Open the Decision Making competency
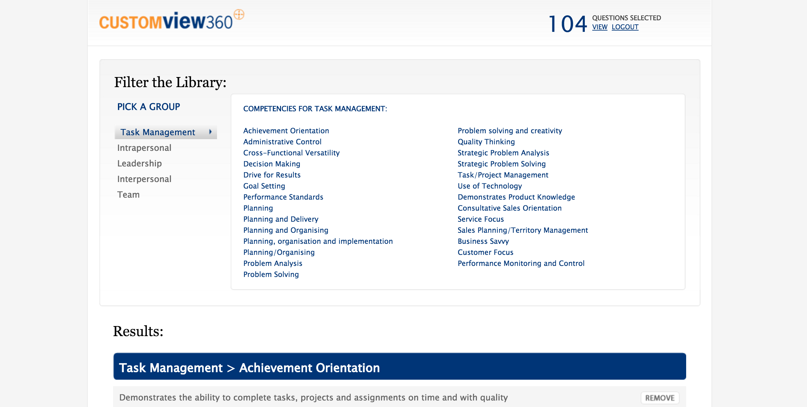 pos(272,164)
